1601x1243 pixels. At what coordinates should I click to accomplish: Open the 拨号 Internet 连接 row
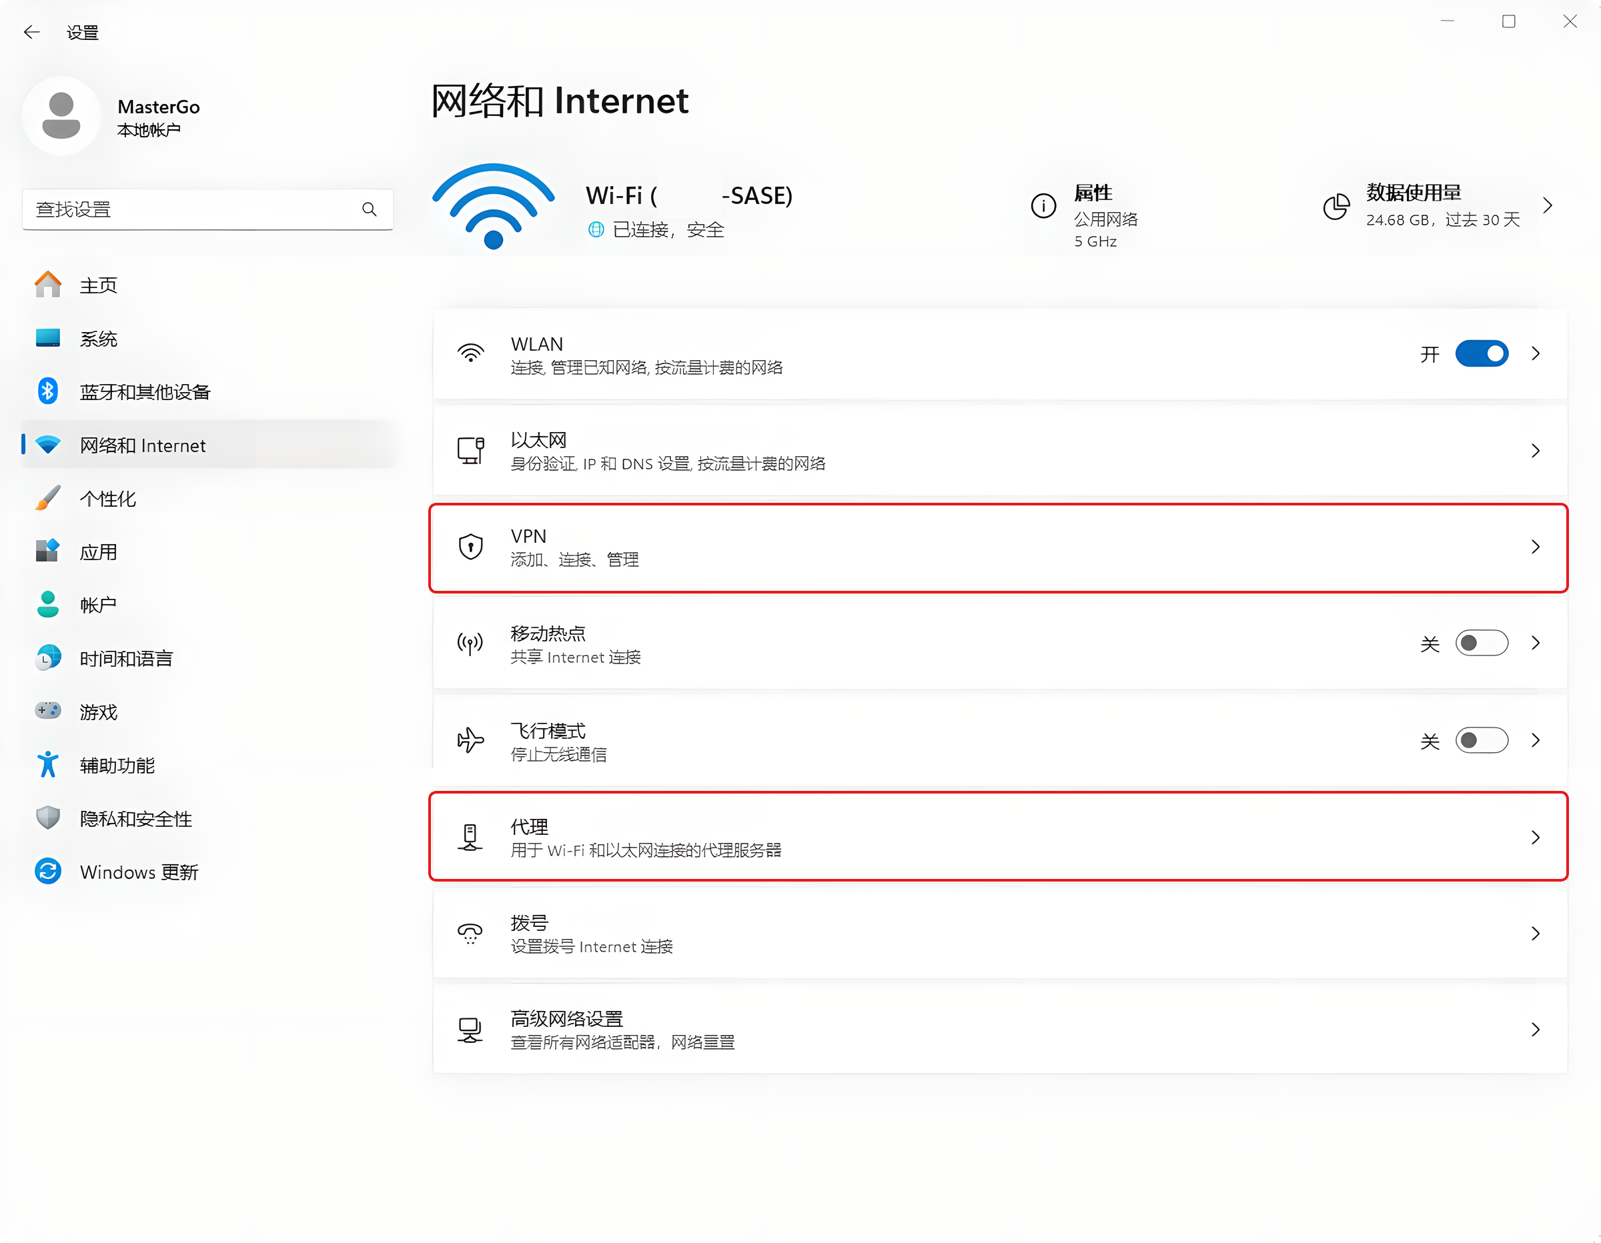click(1000, 933)
